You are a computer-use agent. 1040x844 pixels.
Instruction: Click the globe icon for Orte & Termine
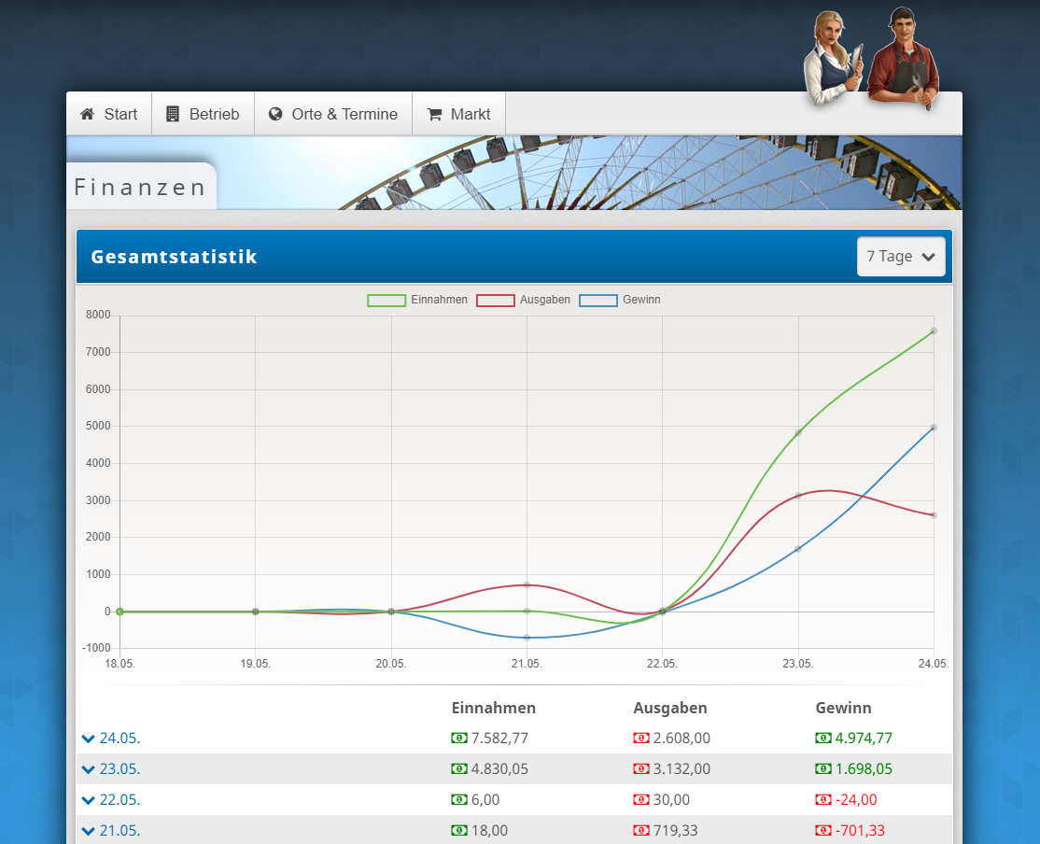coord(275,114)
